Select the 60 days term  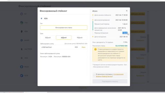pyautogui.click(x=64, y=37)
